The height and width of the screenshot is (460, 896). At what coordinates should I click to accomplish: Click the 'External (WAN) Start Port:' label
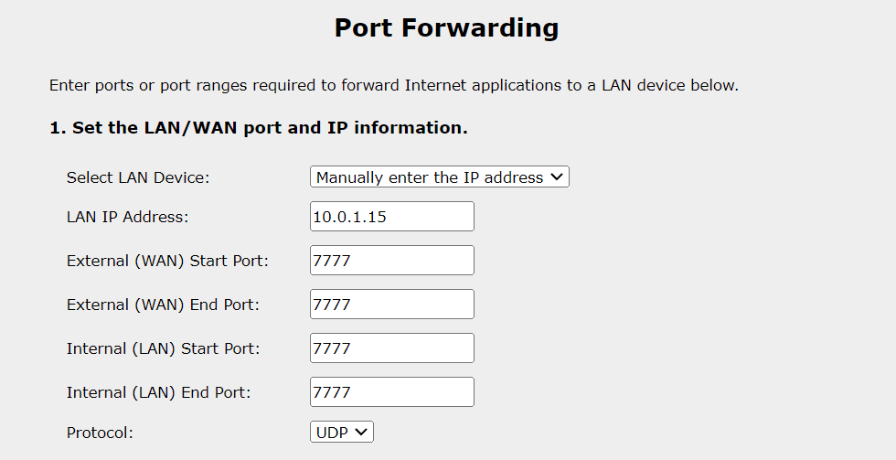(x=167, y=262)
